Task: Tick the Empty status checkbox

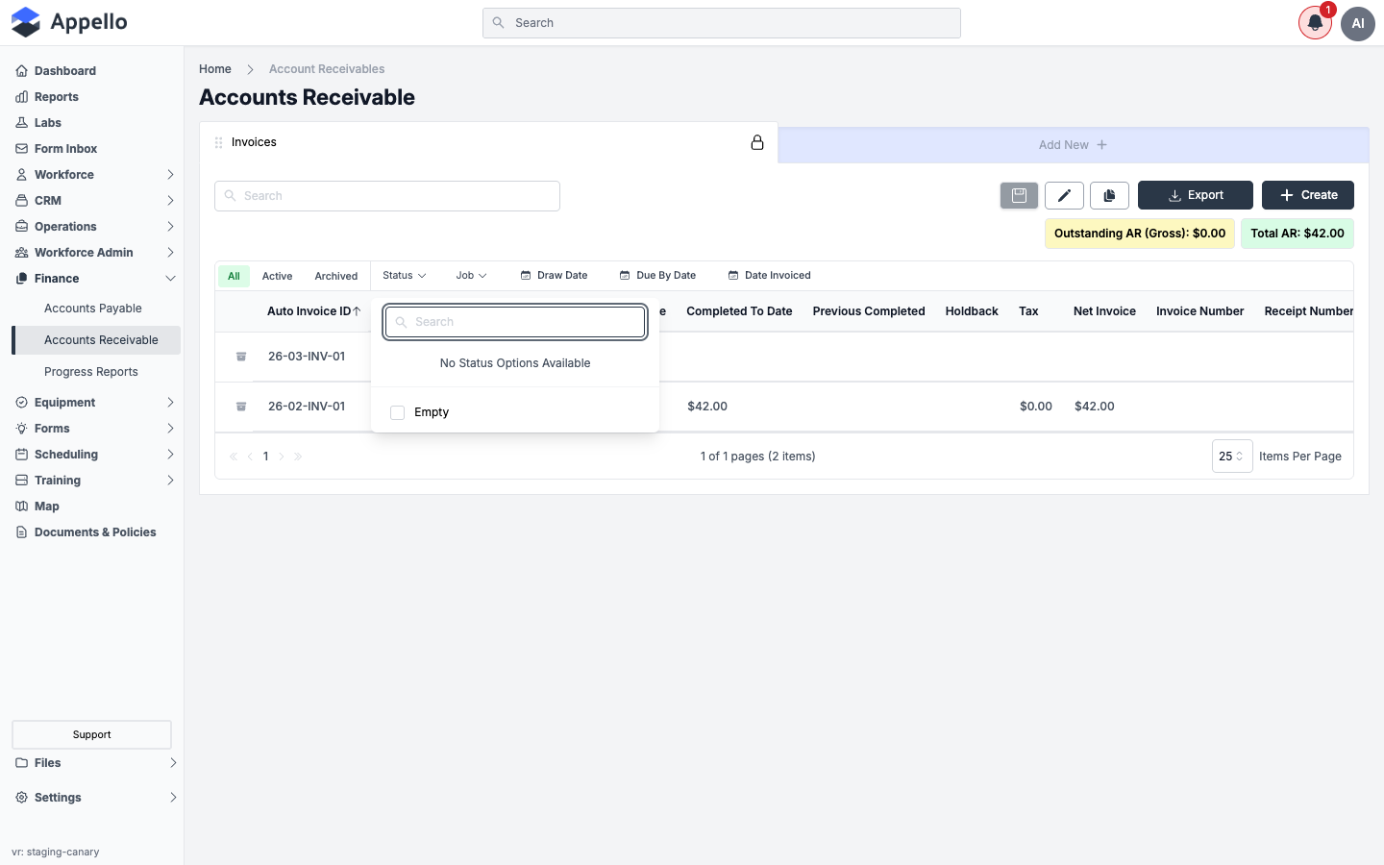Action: click(x=398, y=412)
